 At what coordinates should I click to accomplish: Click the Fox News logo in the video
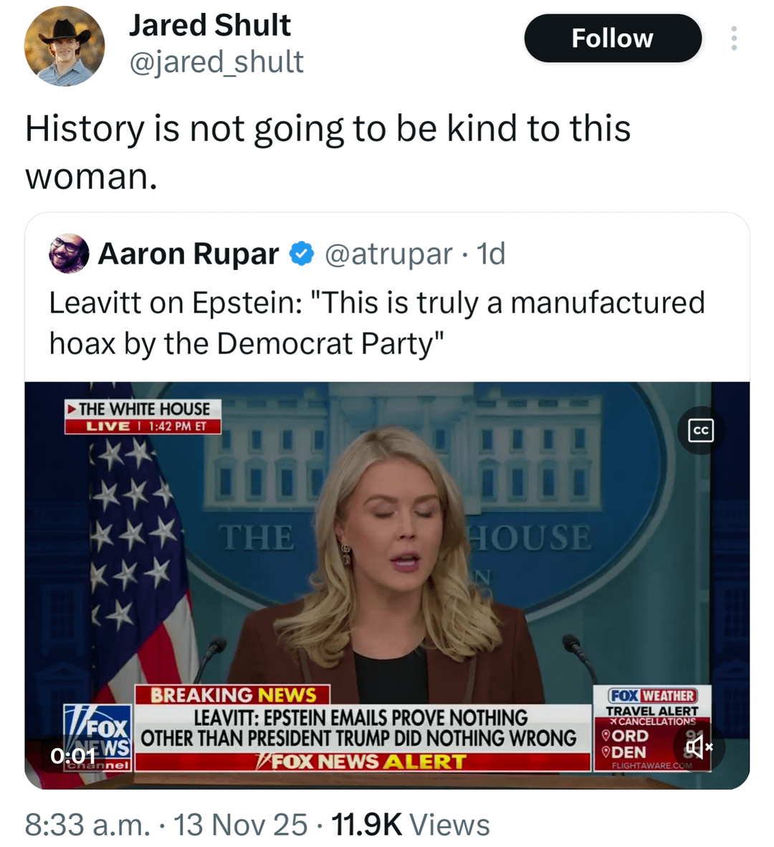coord(98,737)
